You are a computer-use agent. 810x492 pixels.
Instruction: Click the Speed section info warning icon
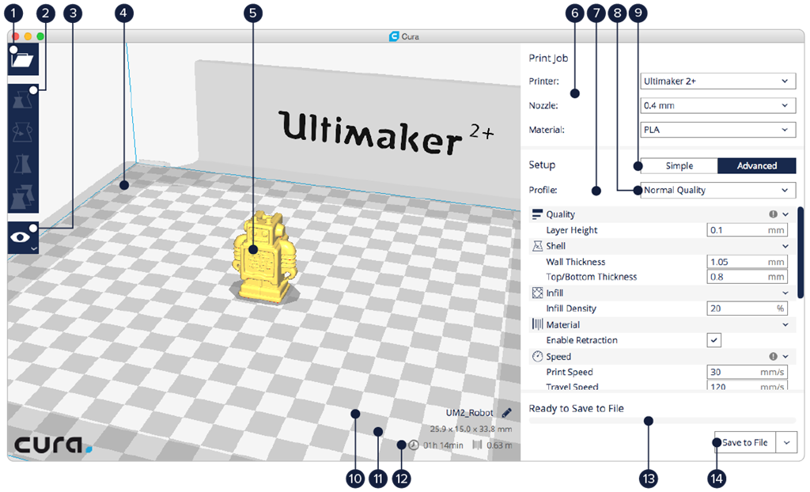(774, 357)
